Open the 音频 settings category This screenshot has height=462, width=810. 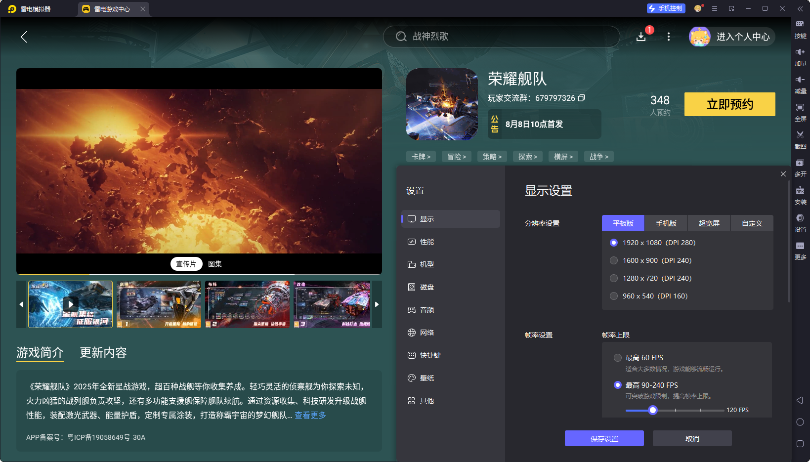pos(451,310)
